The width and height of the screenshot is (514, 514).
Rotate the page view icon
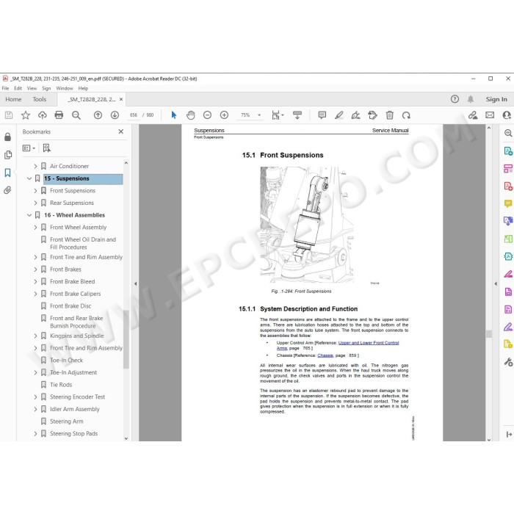click(x=406, y=115)
